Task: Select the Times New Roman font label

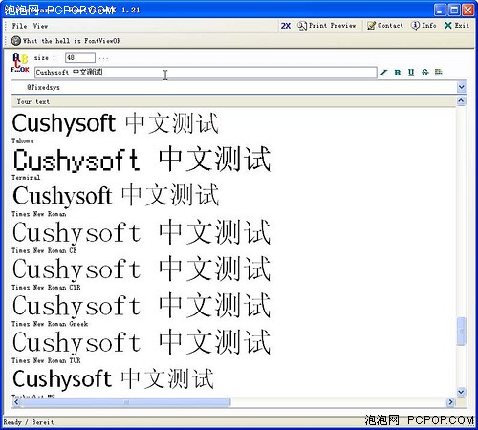Action: point(39,214)
